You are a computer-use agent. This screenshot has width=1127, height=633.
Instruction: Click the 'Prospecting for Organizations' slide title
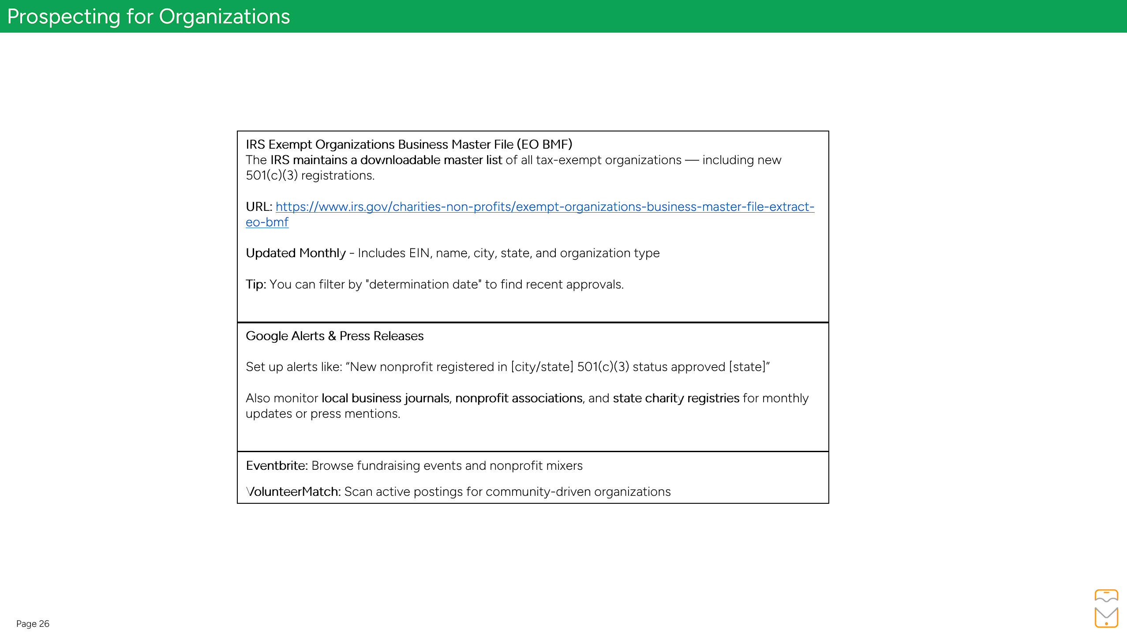(x=149, y=16)
